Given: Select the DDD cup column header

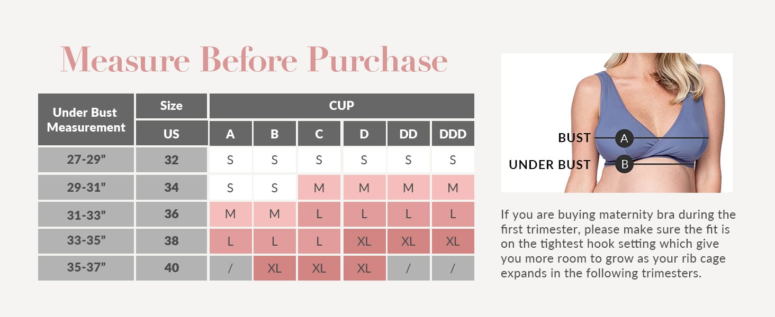Looking at the screenshot, I should (x=453, y=134).
